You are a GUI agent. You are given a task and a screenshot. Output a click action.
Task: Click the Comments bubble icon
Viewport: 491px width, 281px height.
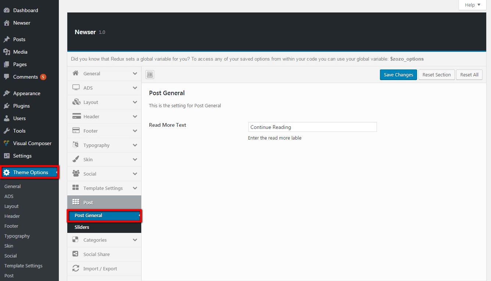[7, 77]
